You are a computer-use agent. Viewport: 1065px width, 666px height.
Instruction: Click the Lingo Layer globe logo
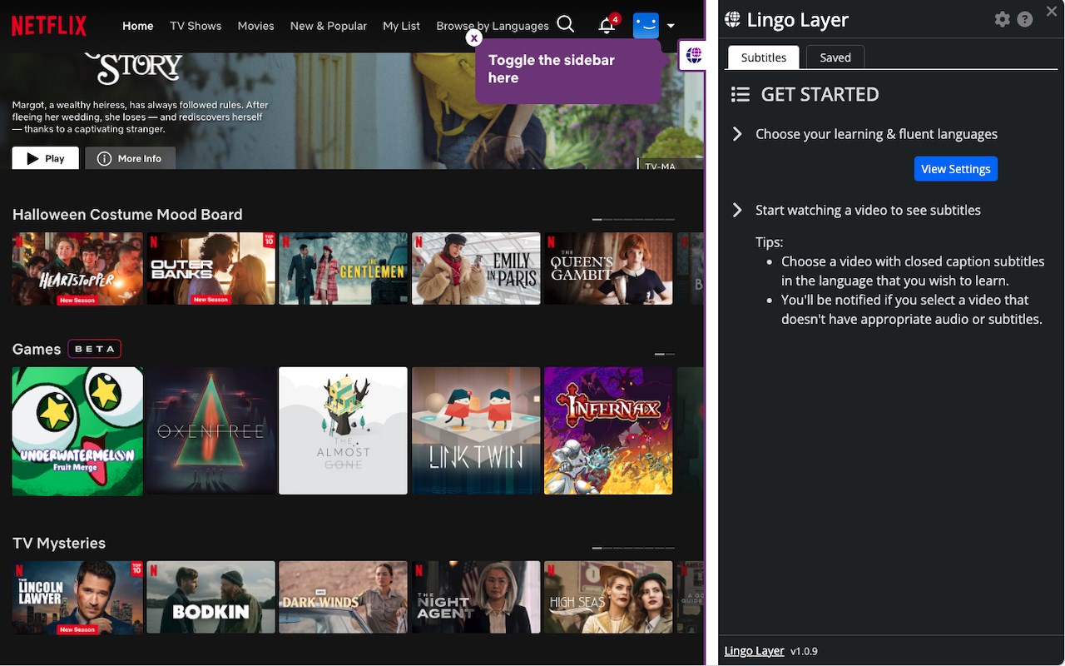(x=732, y=19)
